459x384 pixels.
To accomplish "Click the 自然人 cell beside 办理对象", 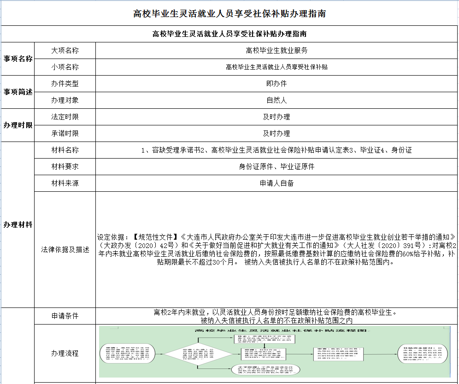I will pos(277,100).
